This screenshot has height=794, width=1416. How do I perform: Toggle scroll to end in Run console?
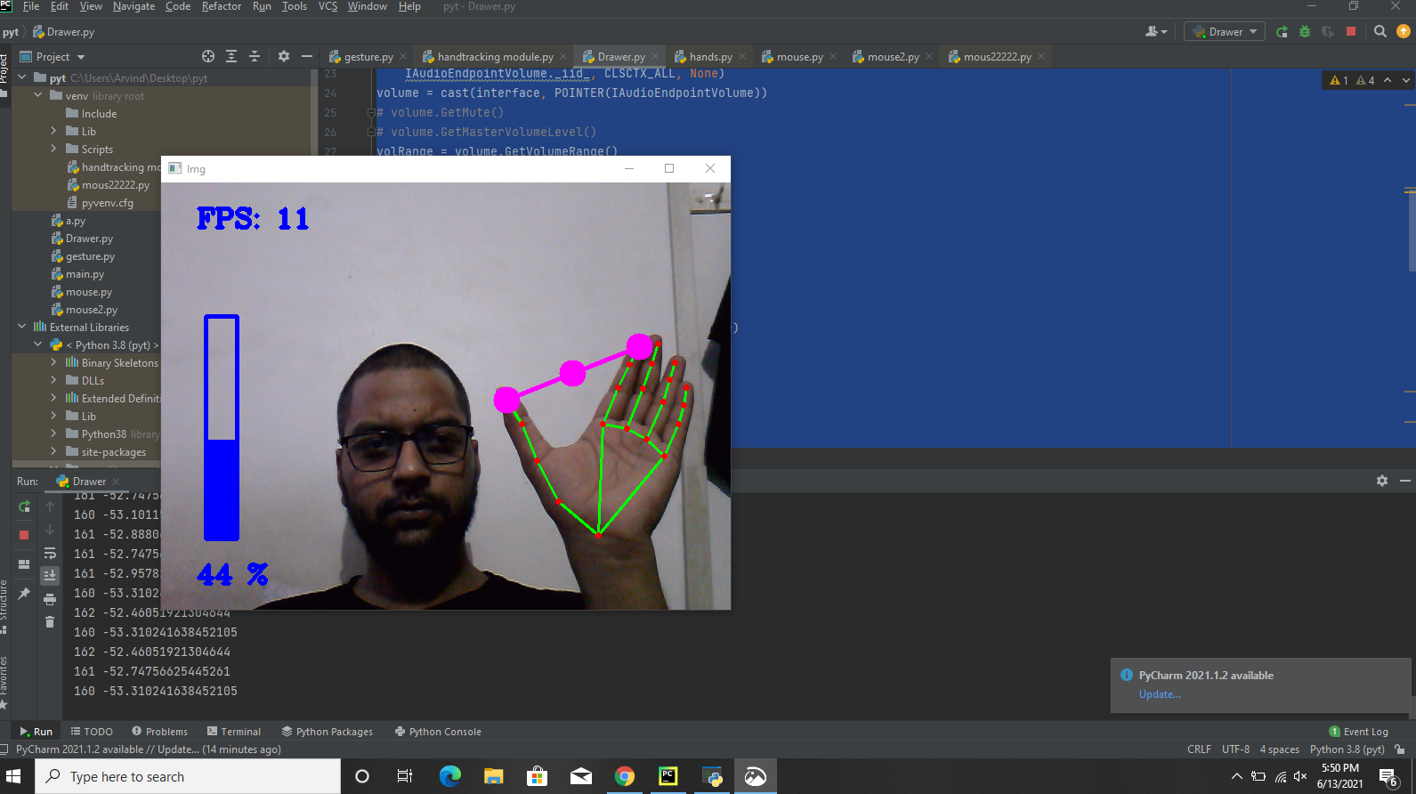50,576
